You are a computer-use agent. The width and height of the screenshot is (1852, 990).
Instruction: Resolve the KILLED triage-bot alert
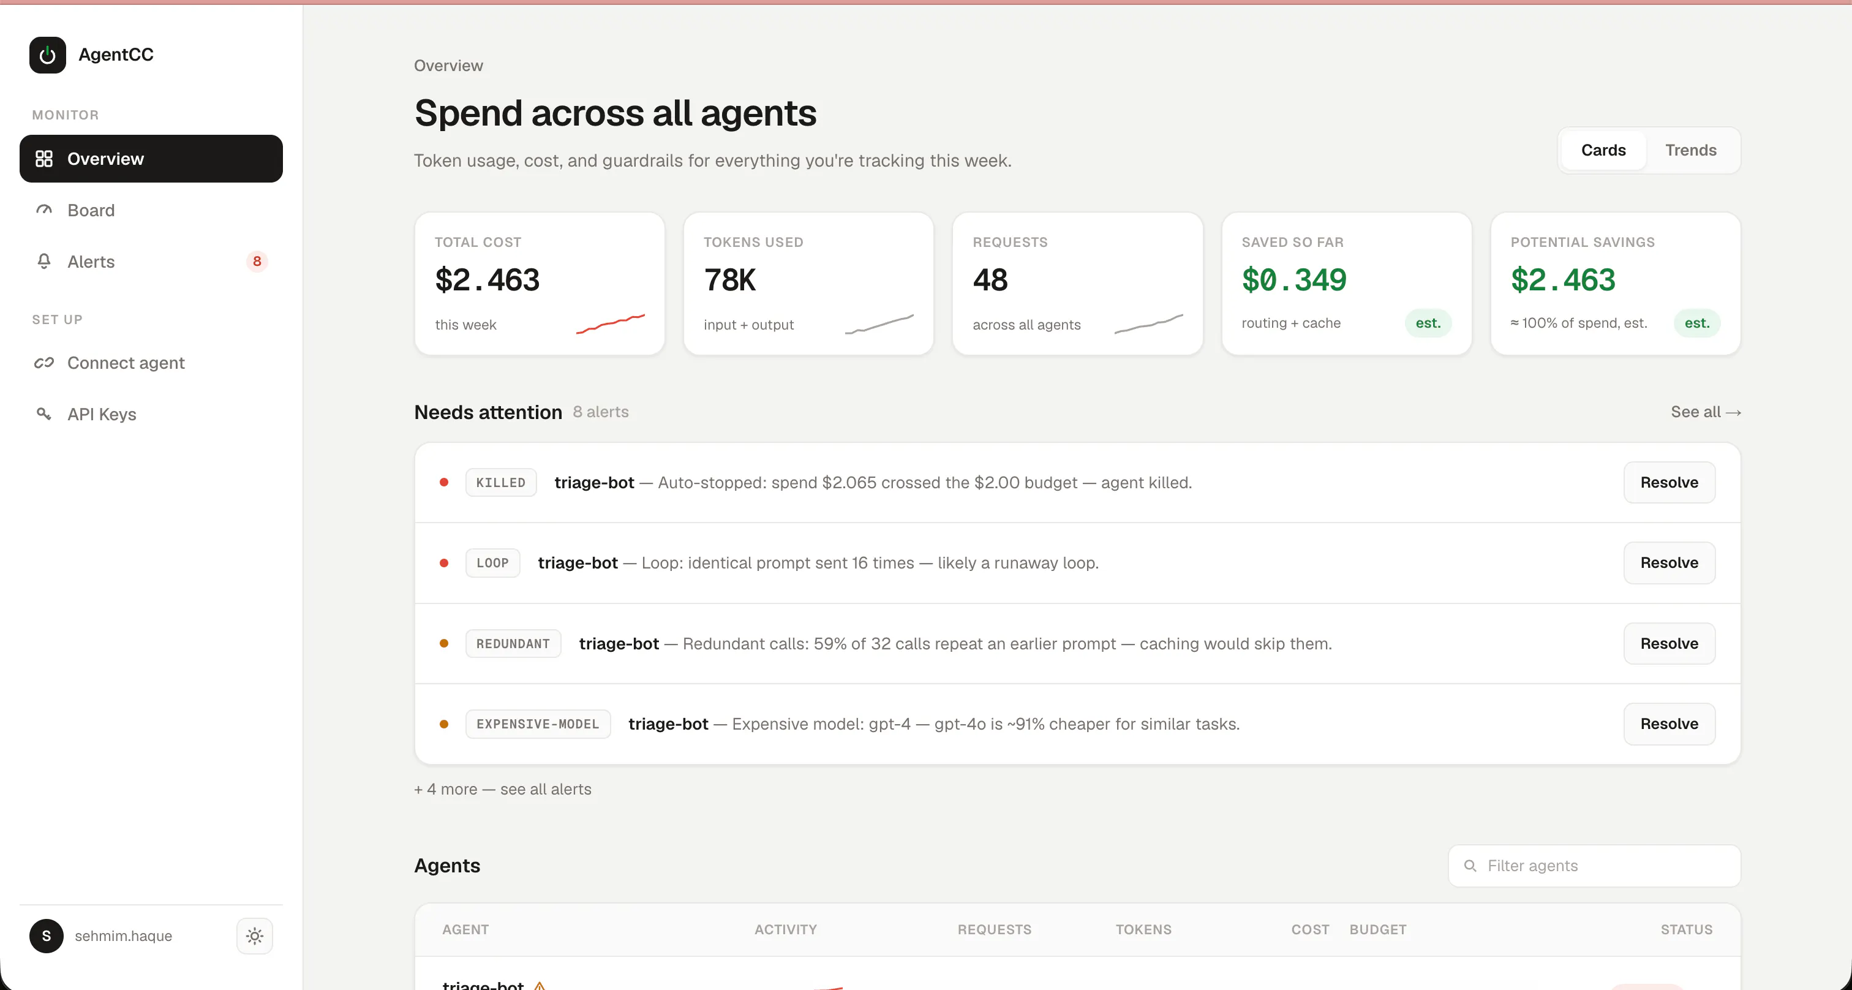pos(1669,482)
